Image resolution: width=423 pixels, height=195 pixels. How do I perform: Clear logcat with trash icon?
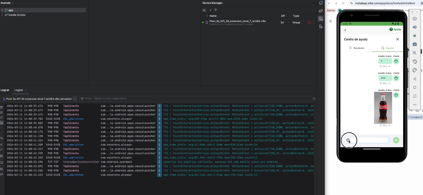click(2, 107)
